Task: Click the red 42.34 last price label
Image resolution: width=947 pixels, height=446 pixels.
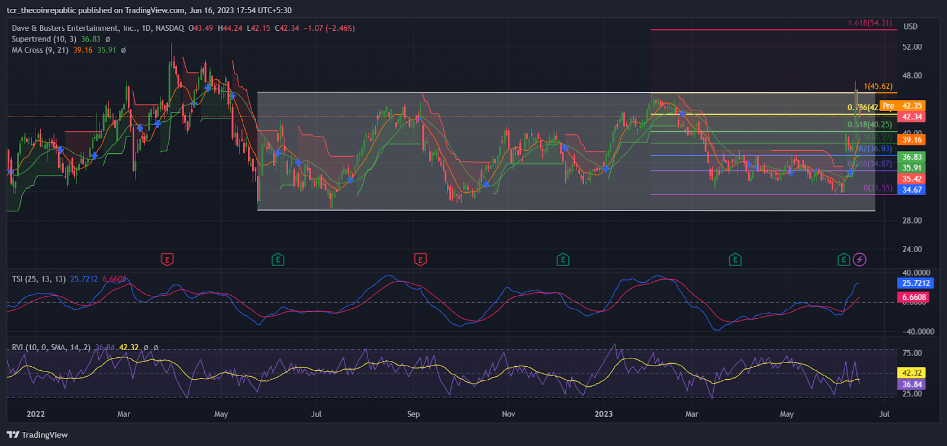Action: pyautogui.click(x=911, y=117)
